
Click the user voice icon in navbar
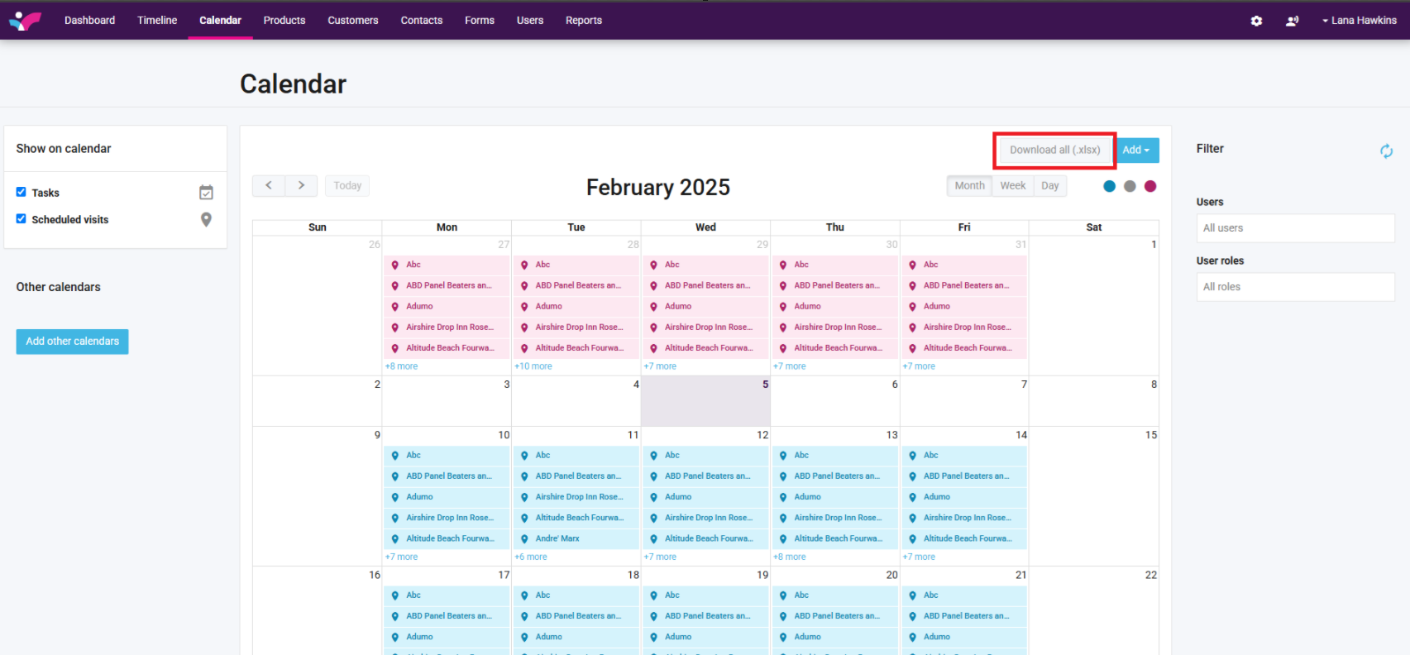(1292, 21)
